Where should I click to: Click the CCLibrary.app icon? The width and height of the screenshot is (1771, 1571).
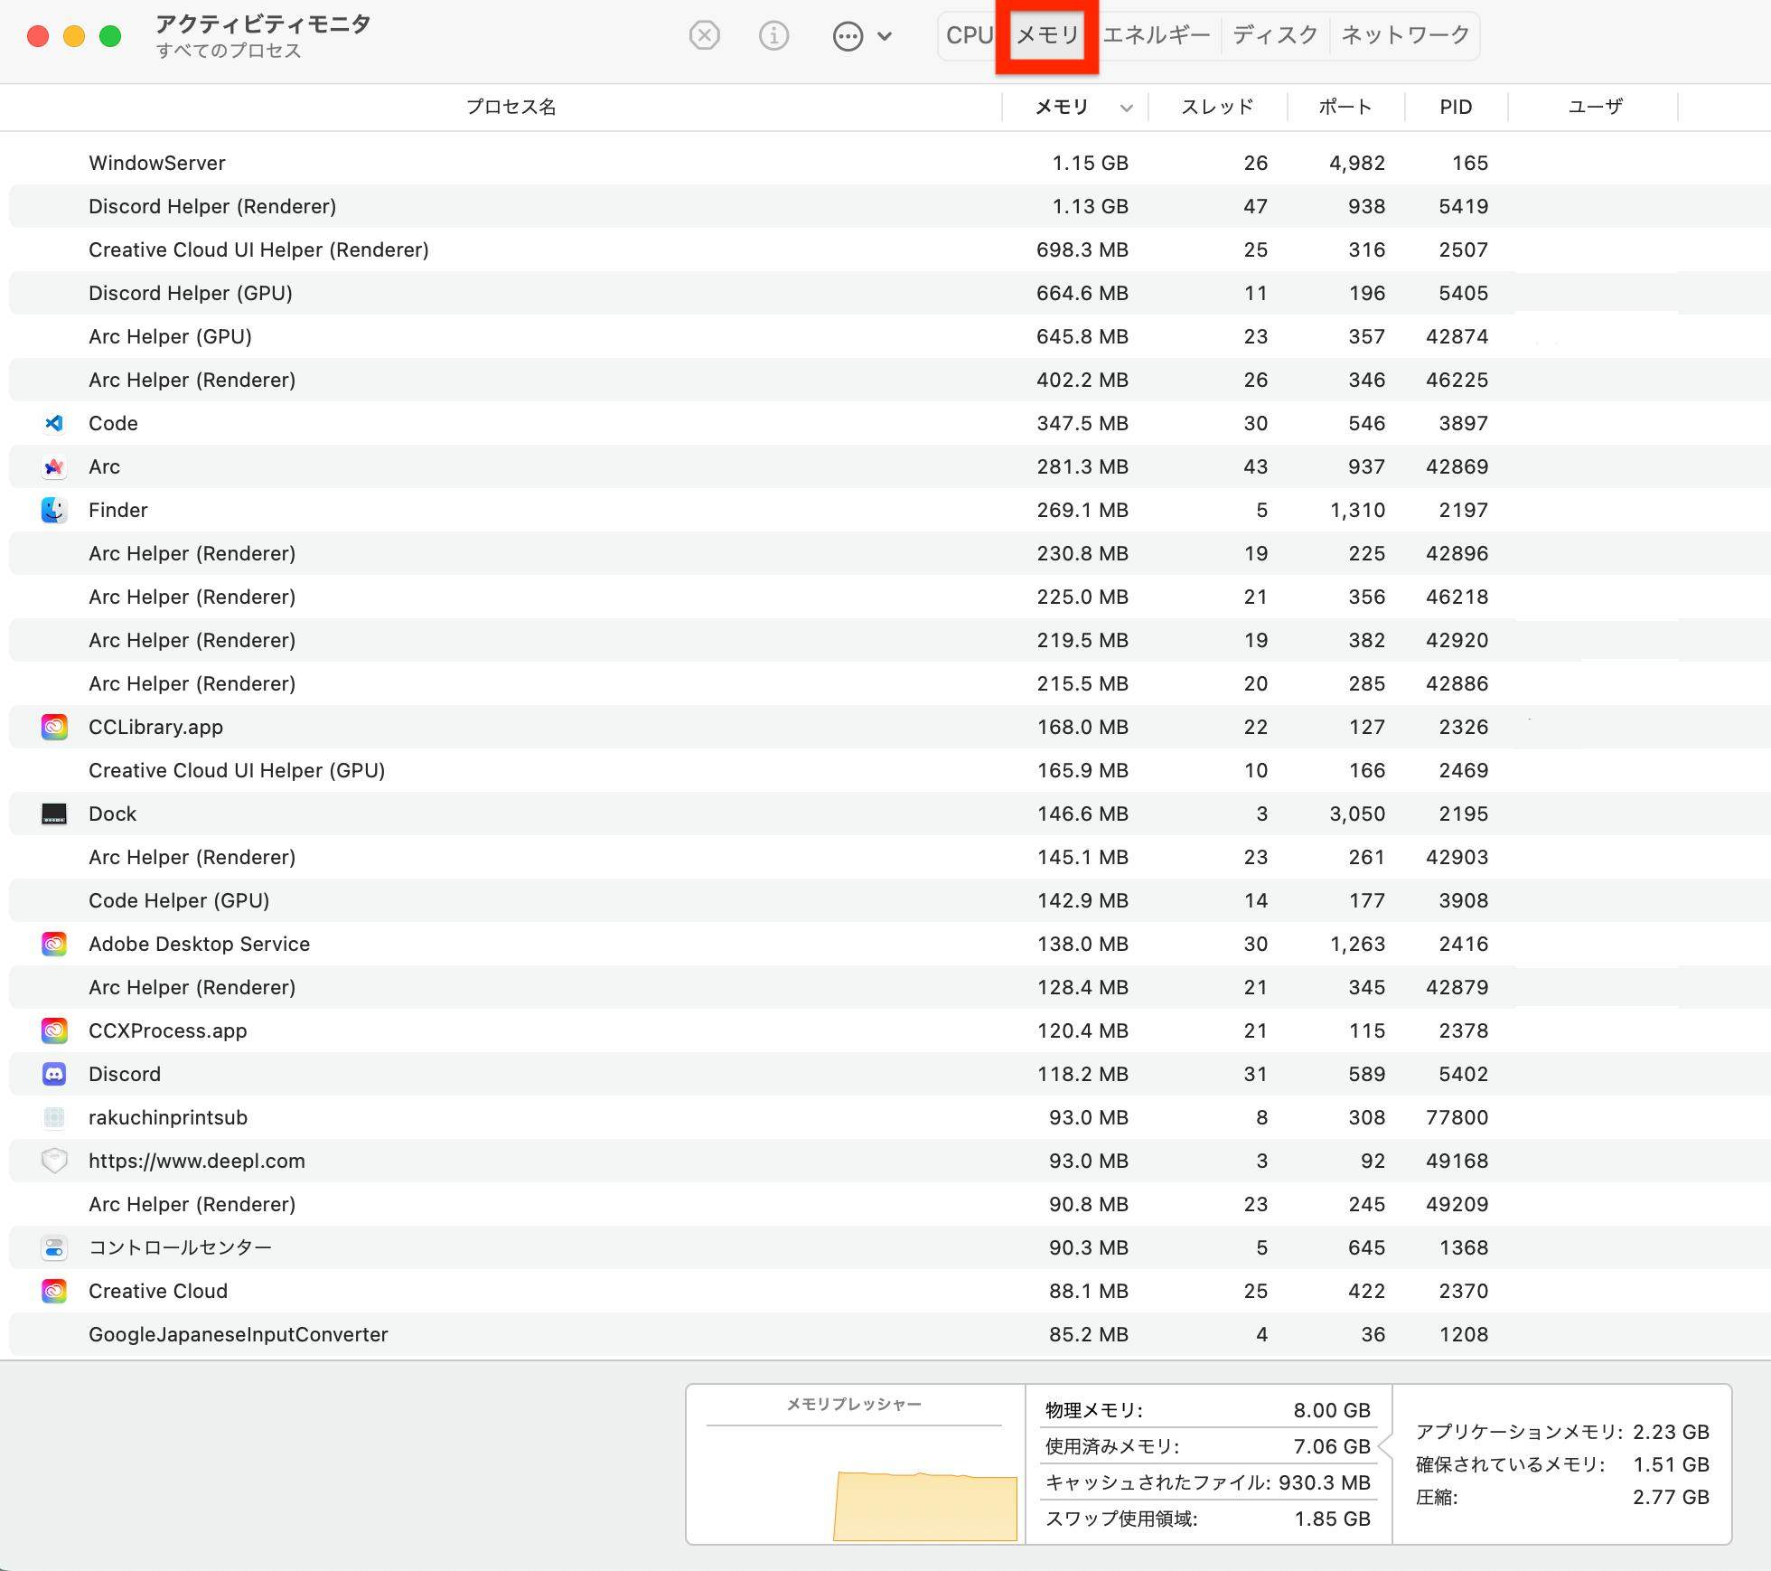[x=54, y=727]
